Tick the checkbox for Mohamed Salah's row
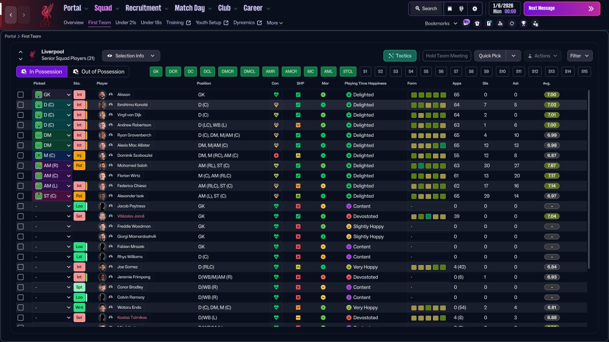 pos(20,165)
